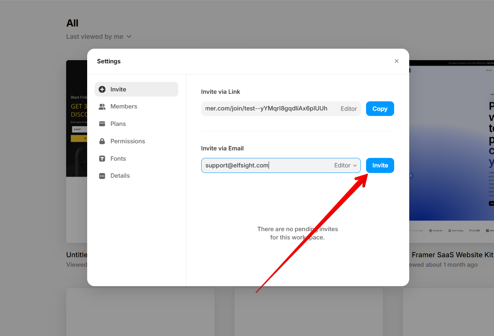494x336 pixels.
Task: Click the Settings dialog title
Action: click(109, 61)
